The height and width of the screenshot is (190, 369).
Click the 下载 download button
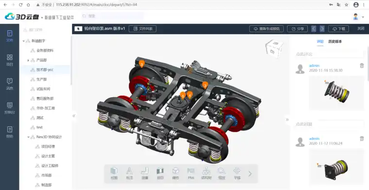[338, 29]
